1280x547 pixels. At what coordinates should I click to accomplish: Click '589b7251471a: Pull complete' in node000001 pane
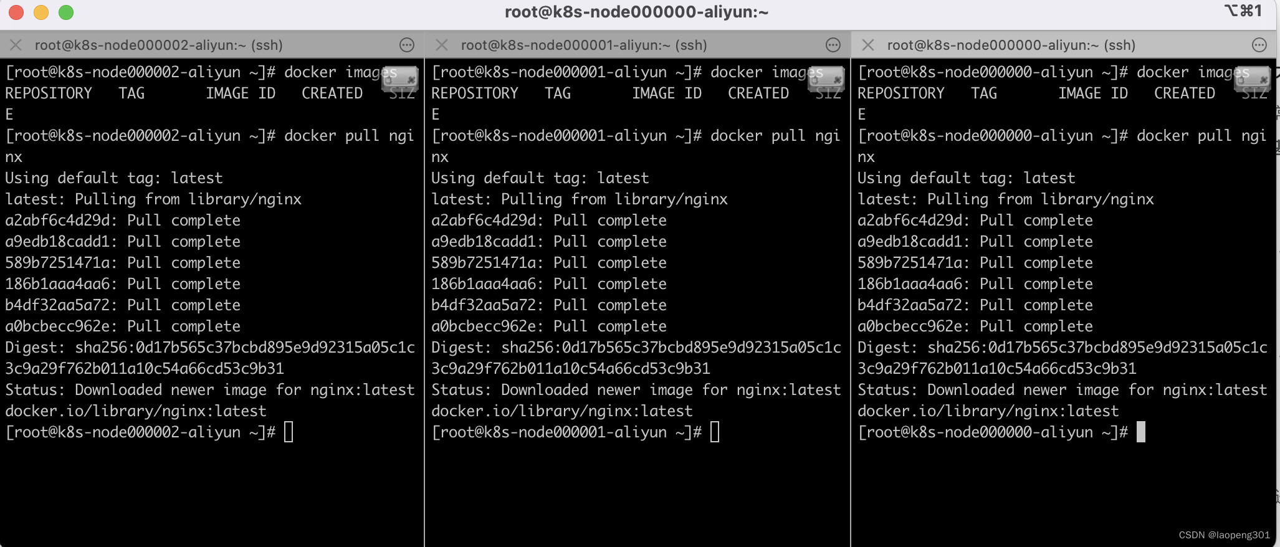pyautogui.click(x=549, y=263)
